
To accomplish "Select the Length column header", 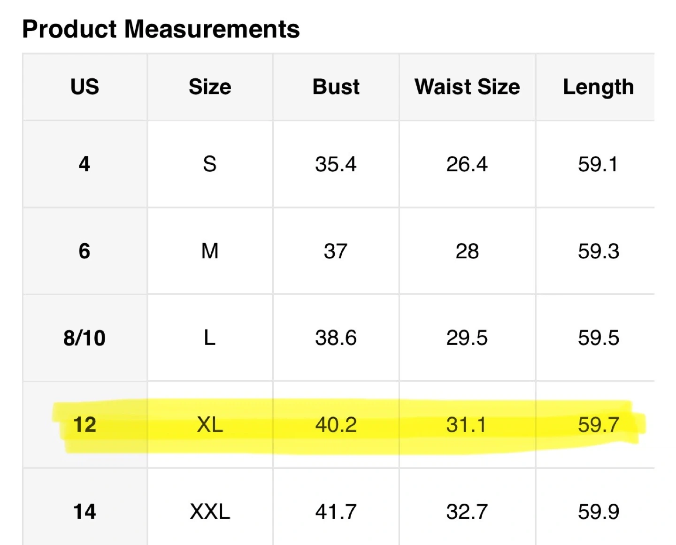I will tap(599, 87).
